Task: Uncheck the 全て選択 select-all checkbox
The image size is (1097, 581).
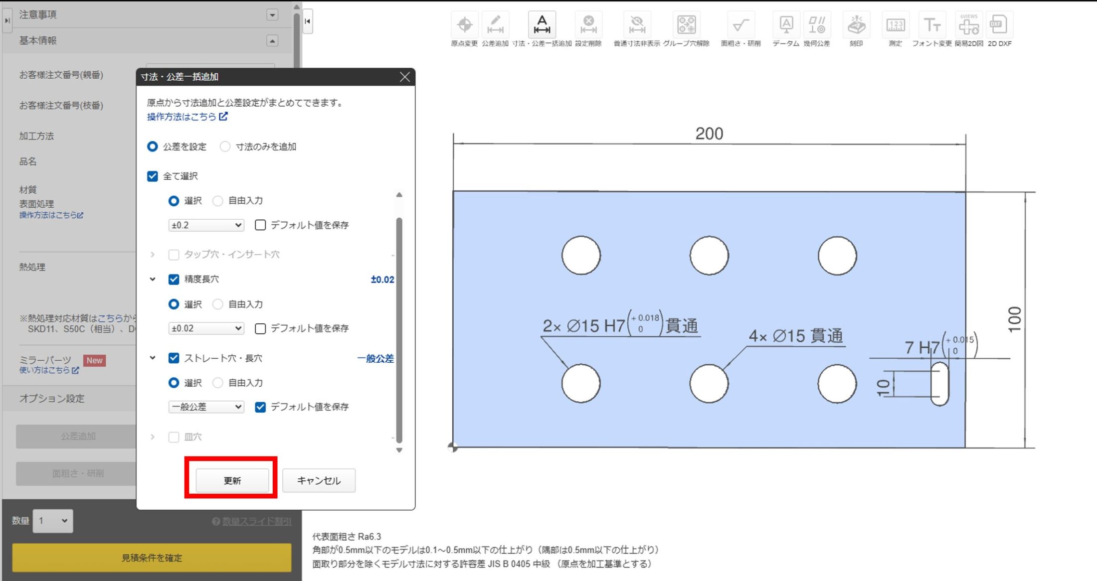Action: point(152,176)
